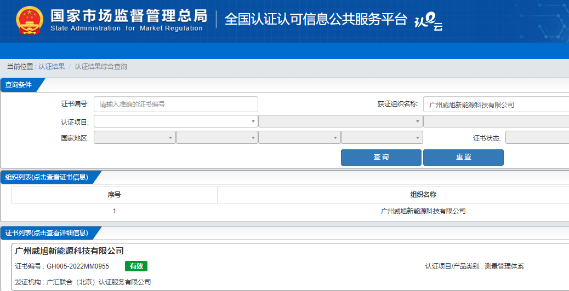Click the 国家市场监督管理总局 header title

pos(129,16)
